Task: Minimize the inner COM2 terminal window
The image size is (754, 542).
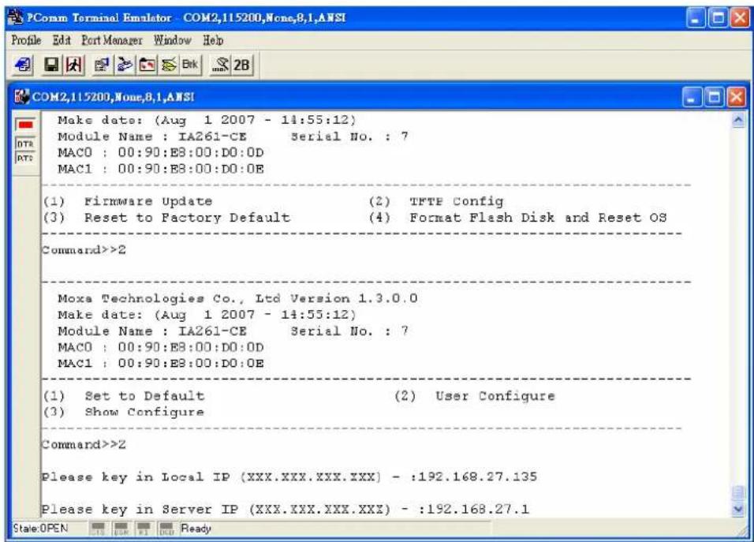Action: [692, 98]
